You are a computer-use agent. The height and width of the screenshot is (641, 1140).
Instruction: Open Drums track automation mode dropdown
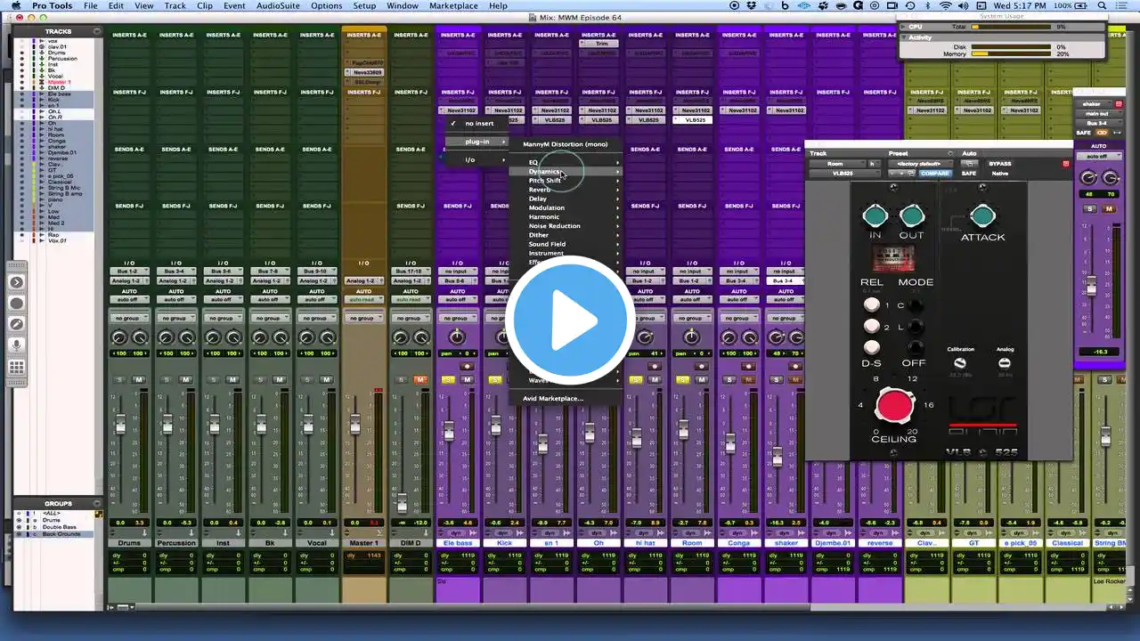(x=129, y=300)
